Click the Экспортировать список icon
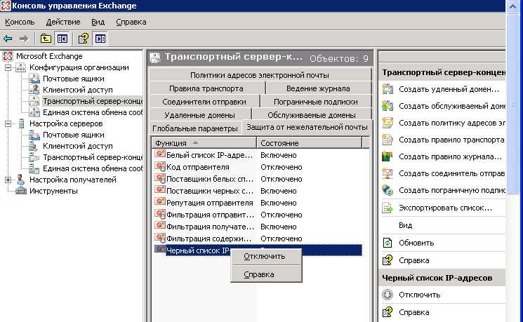523x322 pixels. pyautogui.click(x=388, y=208)
